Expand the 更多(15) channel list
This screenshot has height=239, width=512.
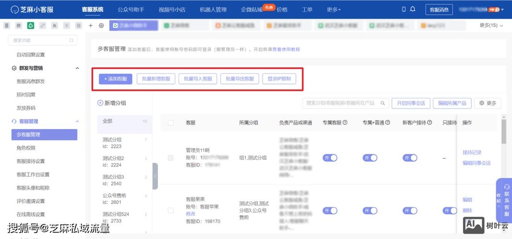(x=491, y=25)
